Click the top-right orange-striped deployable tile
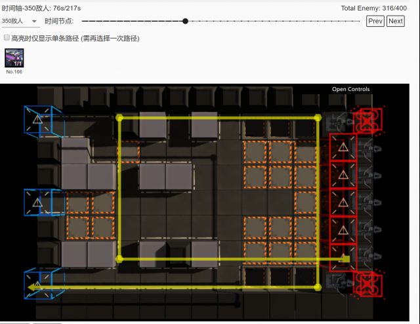Viewport: 420px width, 324px height. tap(305, 153)
